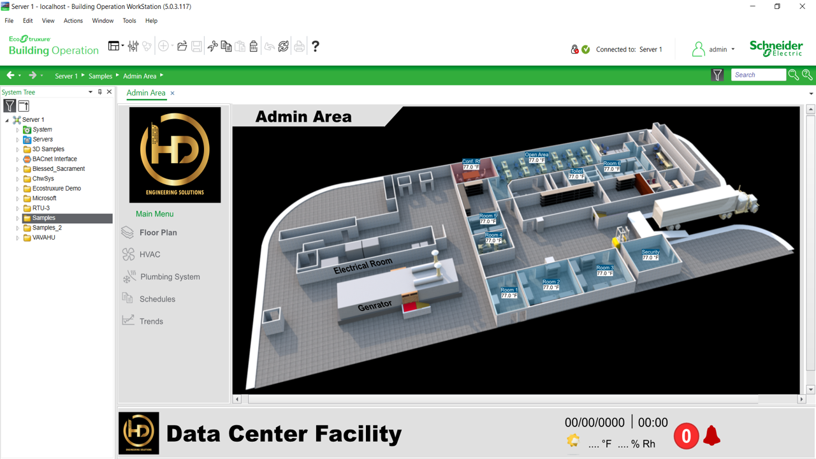Screen dimensions: 816x459
Task: Open Help with the question mark icon
Action: click(x=315, y=46)
